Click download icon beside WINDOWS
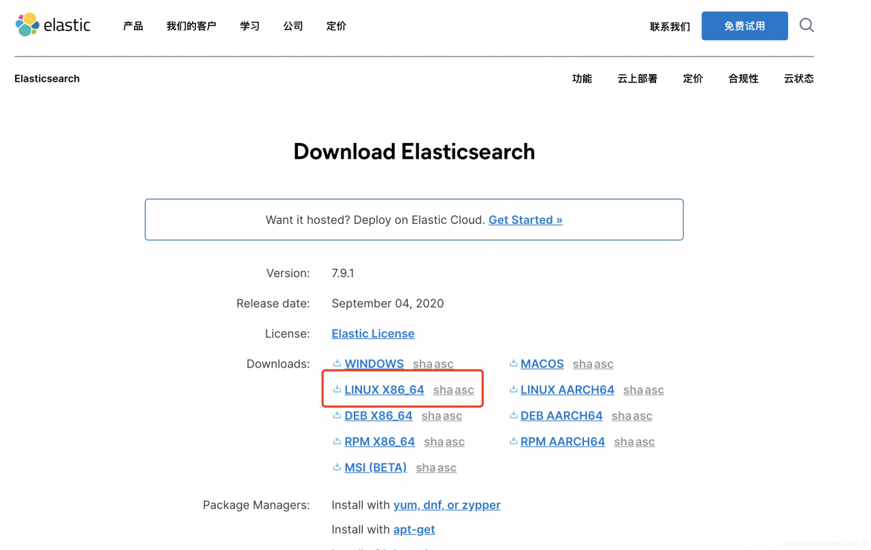The image size is (871, 550). pyautogui.click(x=337, y=363)
